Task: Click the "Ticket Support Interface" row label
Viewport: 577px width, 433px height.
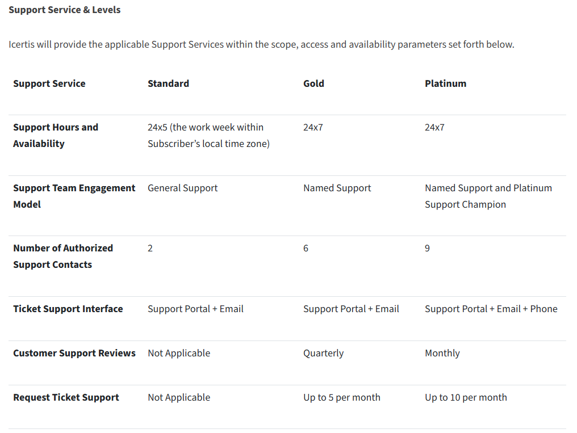Action: pos(68,309)
